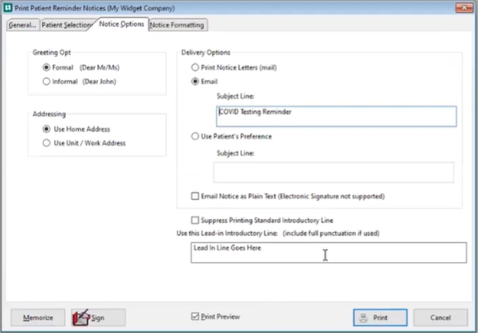The width and height of the screenshot is (478, 333).
Task: Click the printer icon on Print button
Action: click(363, 318)
